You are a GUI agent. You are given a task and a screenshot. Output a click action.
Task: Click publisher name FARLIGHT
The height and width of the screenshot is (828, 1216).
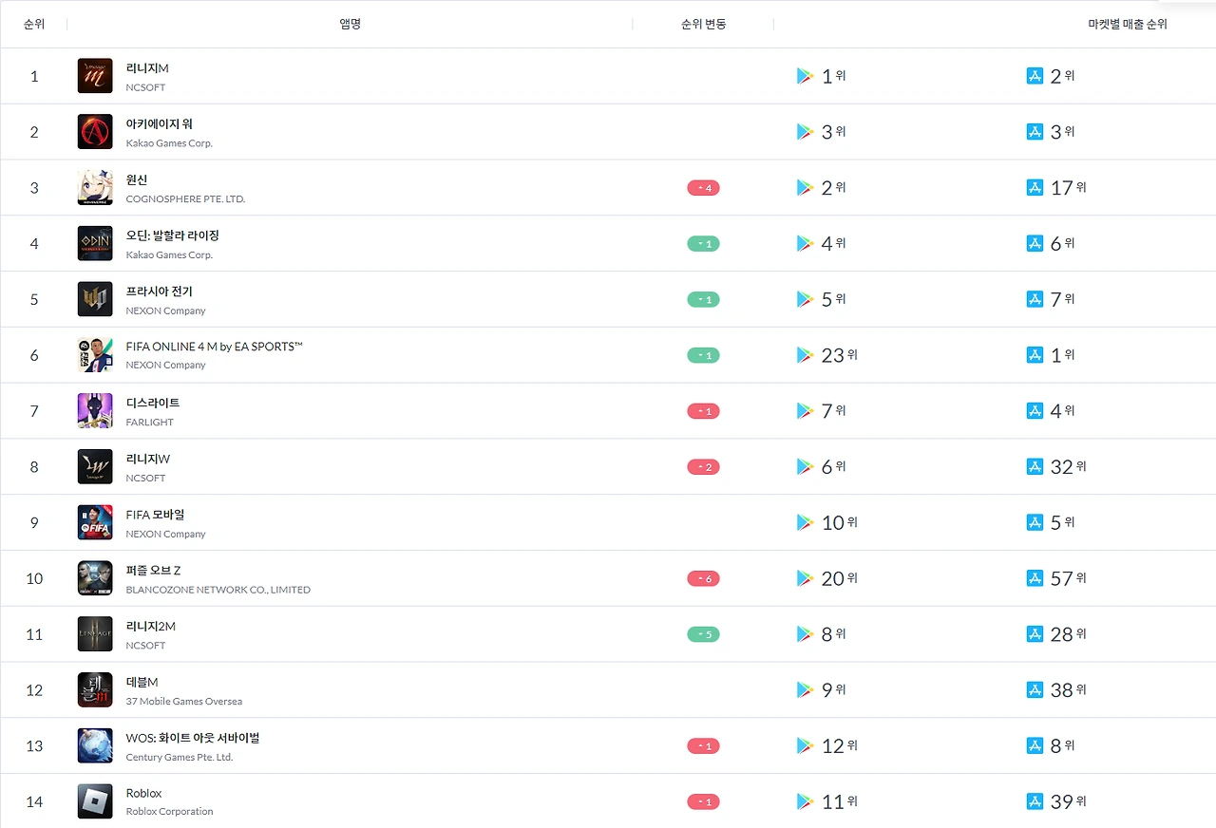pyautogui.click(x=150, y=423)
